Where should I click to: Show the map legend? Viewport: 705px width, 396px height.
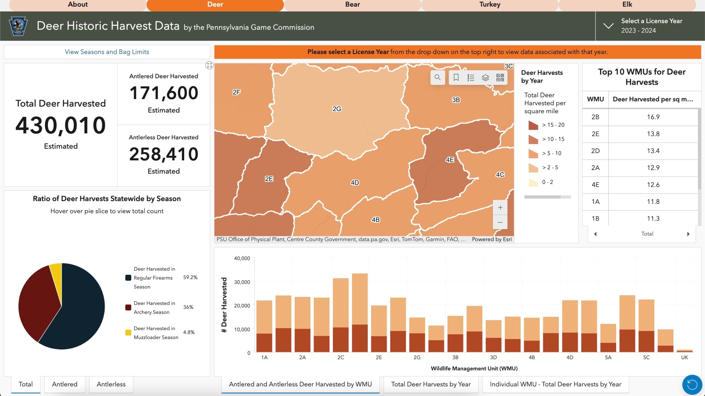point(471,78)
